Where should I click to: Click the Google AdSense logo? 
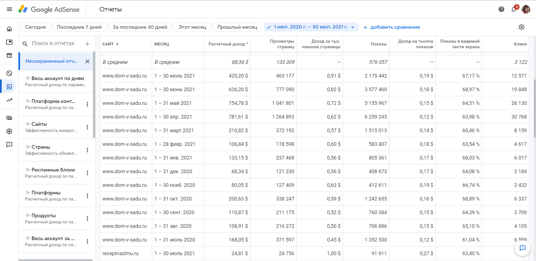49,9
